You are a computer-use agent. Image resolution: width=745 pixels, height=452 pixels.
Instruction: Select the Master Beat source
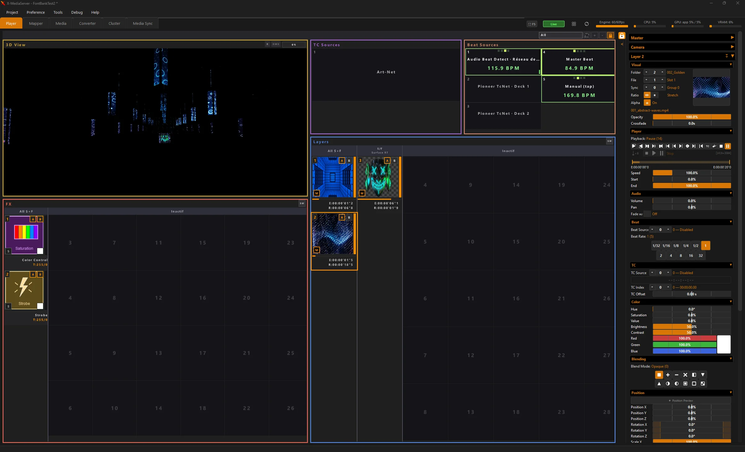[578, 62]
